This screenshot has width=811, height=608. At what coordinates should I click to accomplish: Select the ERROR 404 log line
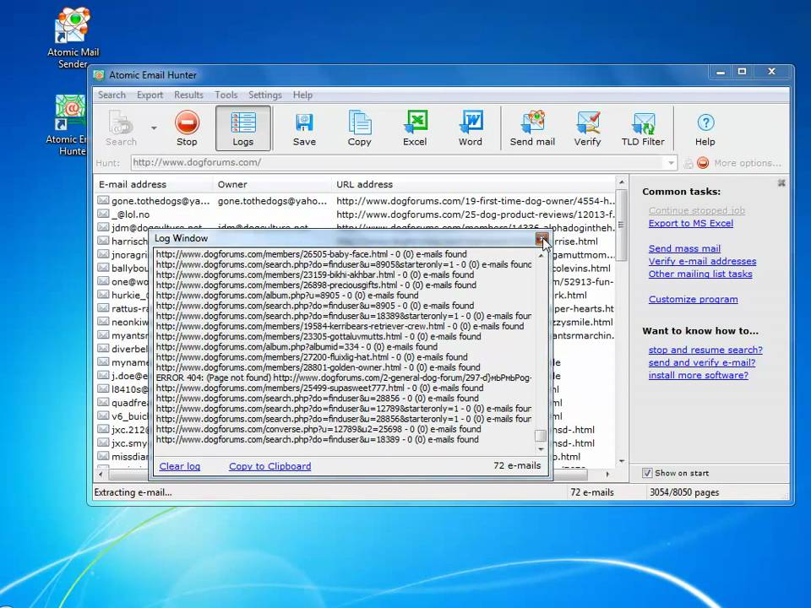tap(344, 378)
